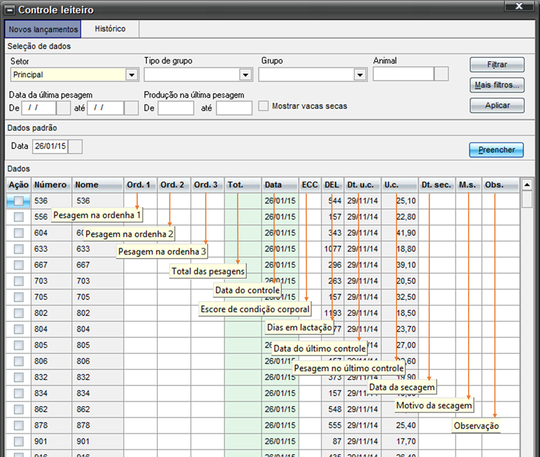Check the action box in row 633
540x457 pixels.
click(x=19, y=249)
